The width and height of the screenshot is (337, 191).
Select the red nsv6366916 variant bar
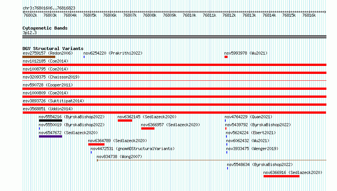coord(282,176)
